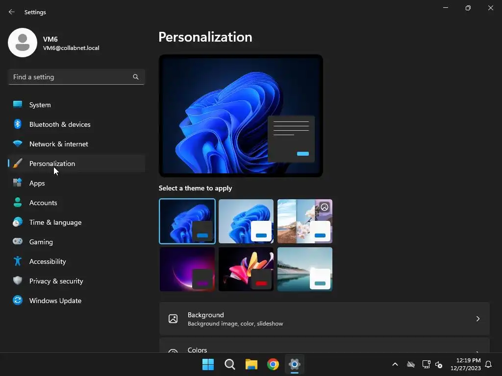Select the dark blue bloom theme
Image resolution: width=502 pixels, height=376 pixels.
(x=187, y=221)
